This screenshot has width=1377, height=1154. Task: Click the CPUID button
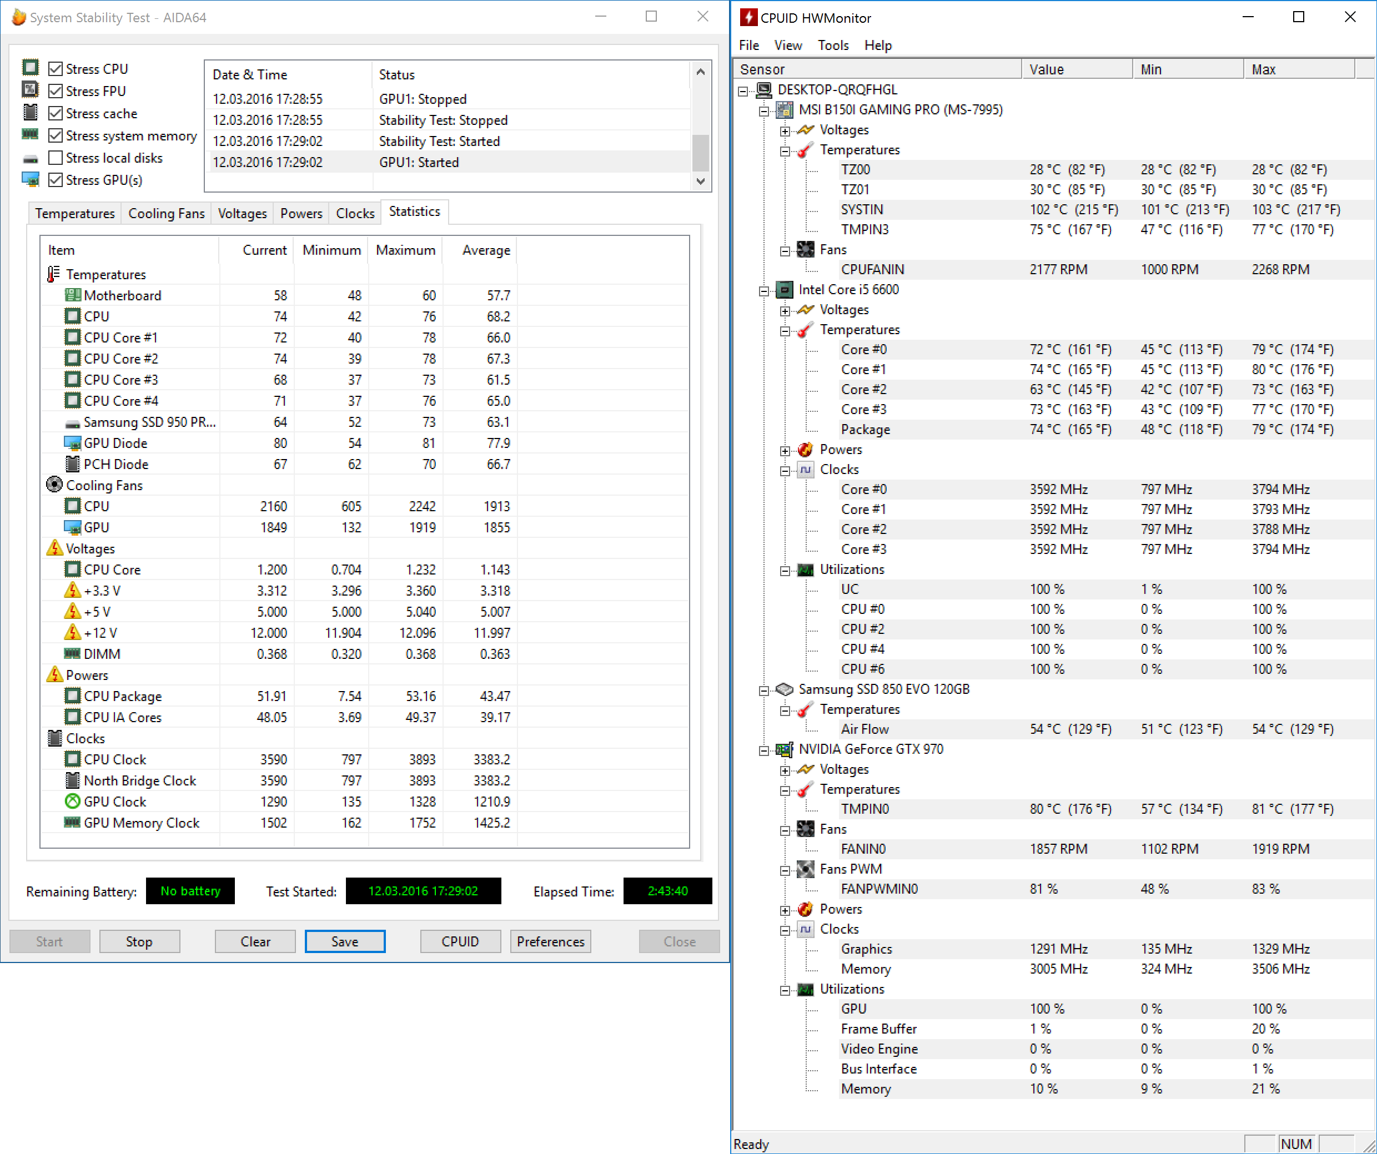[460, 941]
